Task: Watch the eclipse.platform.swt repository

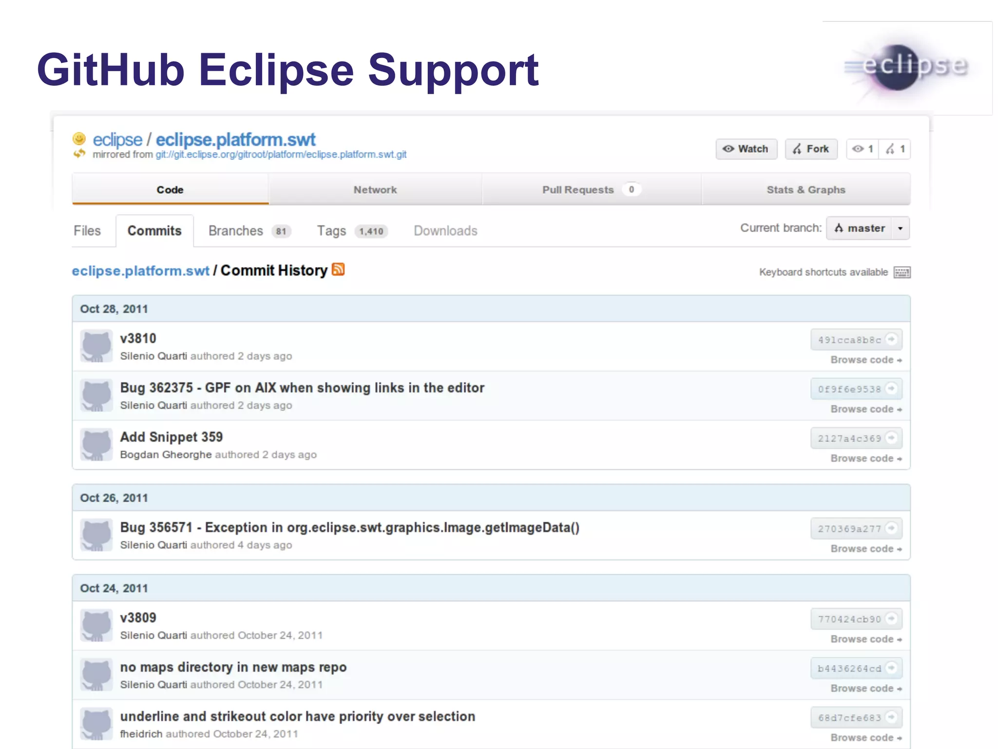Action: point(746,149)
